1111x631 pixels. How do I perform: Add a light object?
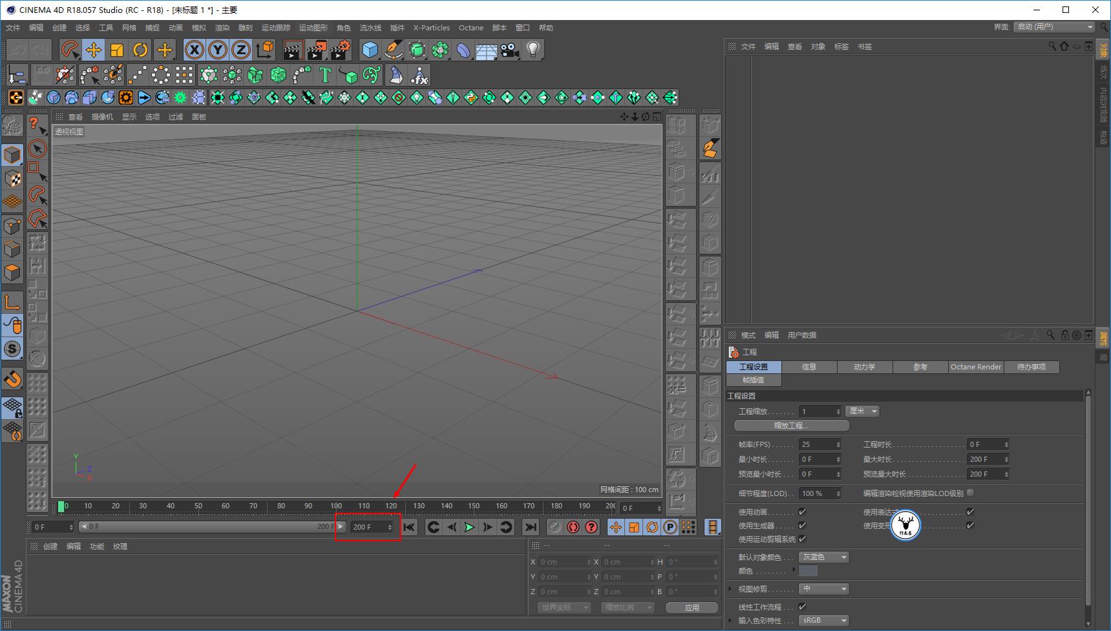(x=533, y=50)
